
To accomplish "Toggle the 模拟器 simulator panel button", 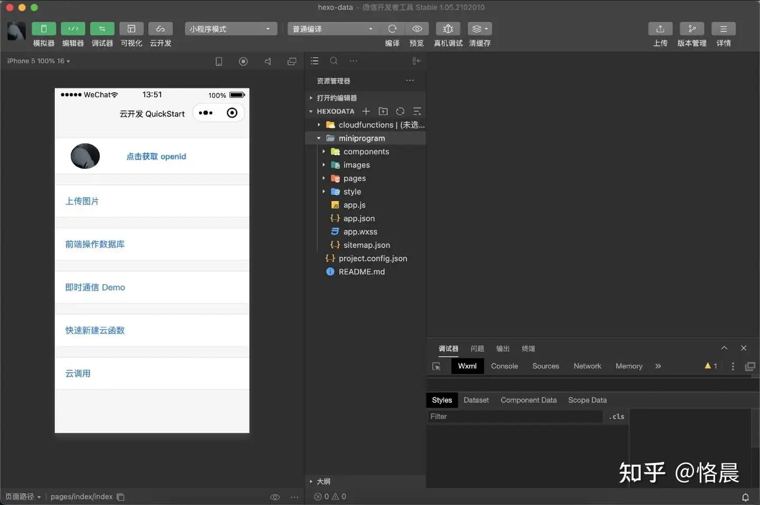I will (x=44, y=28).
